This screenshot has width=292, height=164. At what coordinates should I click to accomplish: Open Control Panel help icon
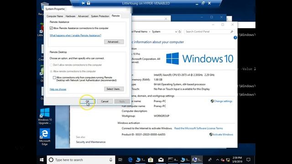pyautogui.click(x=235, y=37)
